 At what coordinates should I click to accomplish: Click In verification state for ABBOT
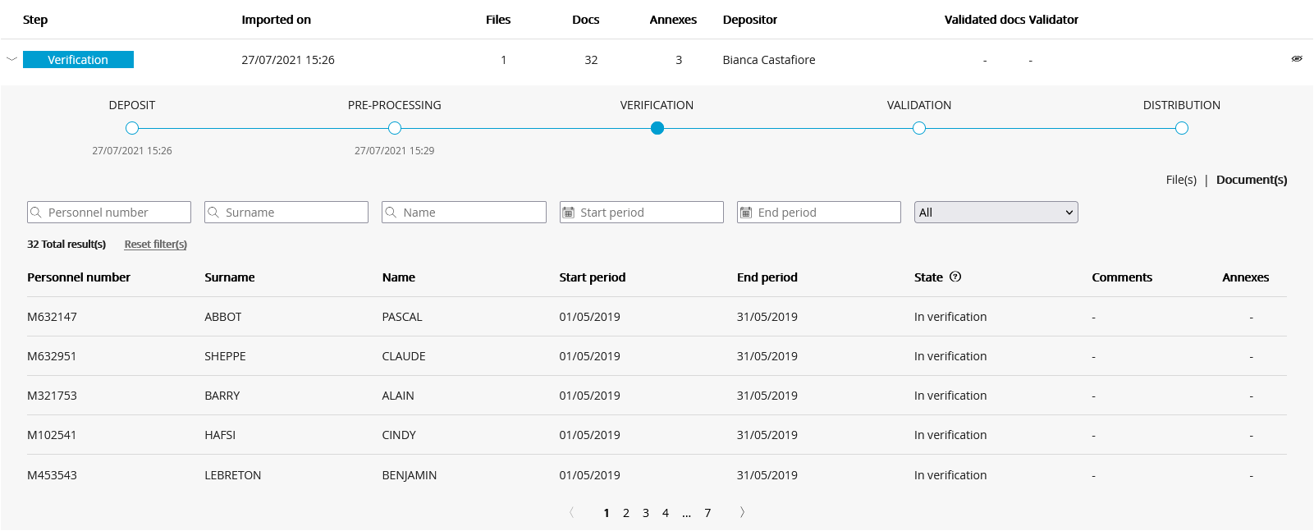tap(950, 317)
